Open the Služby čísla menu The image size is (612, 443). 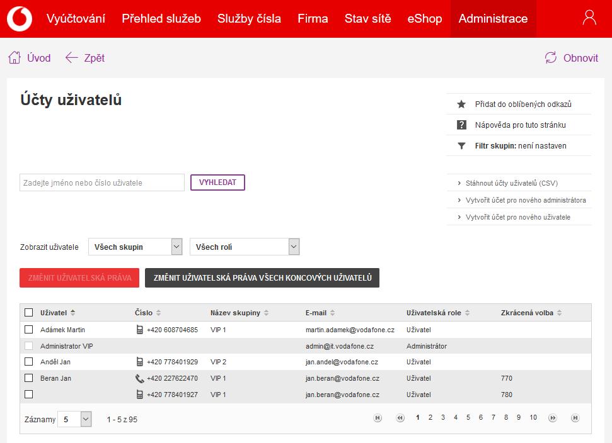(x=249, y=18)
